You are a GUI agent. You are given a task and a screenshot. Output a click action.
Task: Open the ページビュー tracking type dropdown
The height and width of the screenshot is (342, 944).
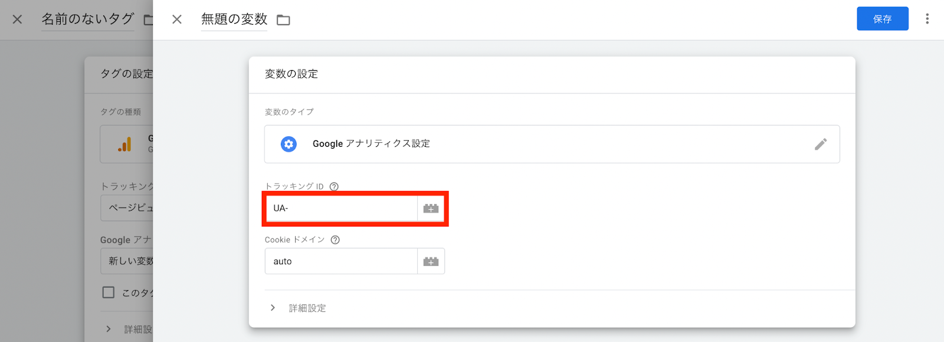coord(127,208)
